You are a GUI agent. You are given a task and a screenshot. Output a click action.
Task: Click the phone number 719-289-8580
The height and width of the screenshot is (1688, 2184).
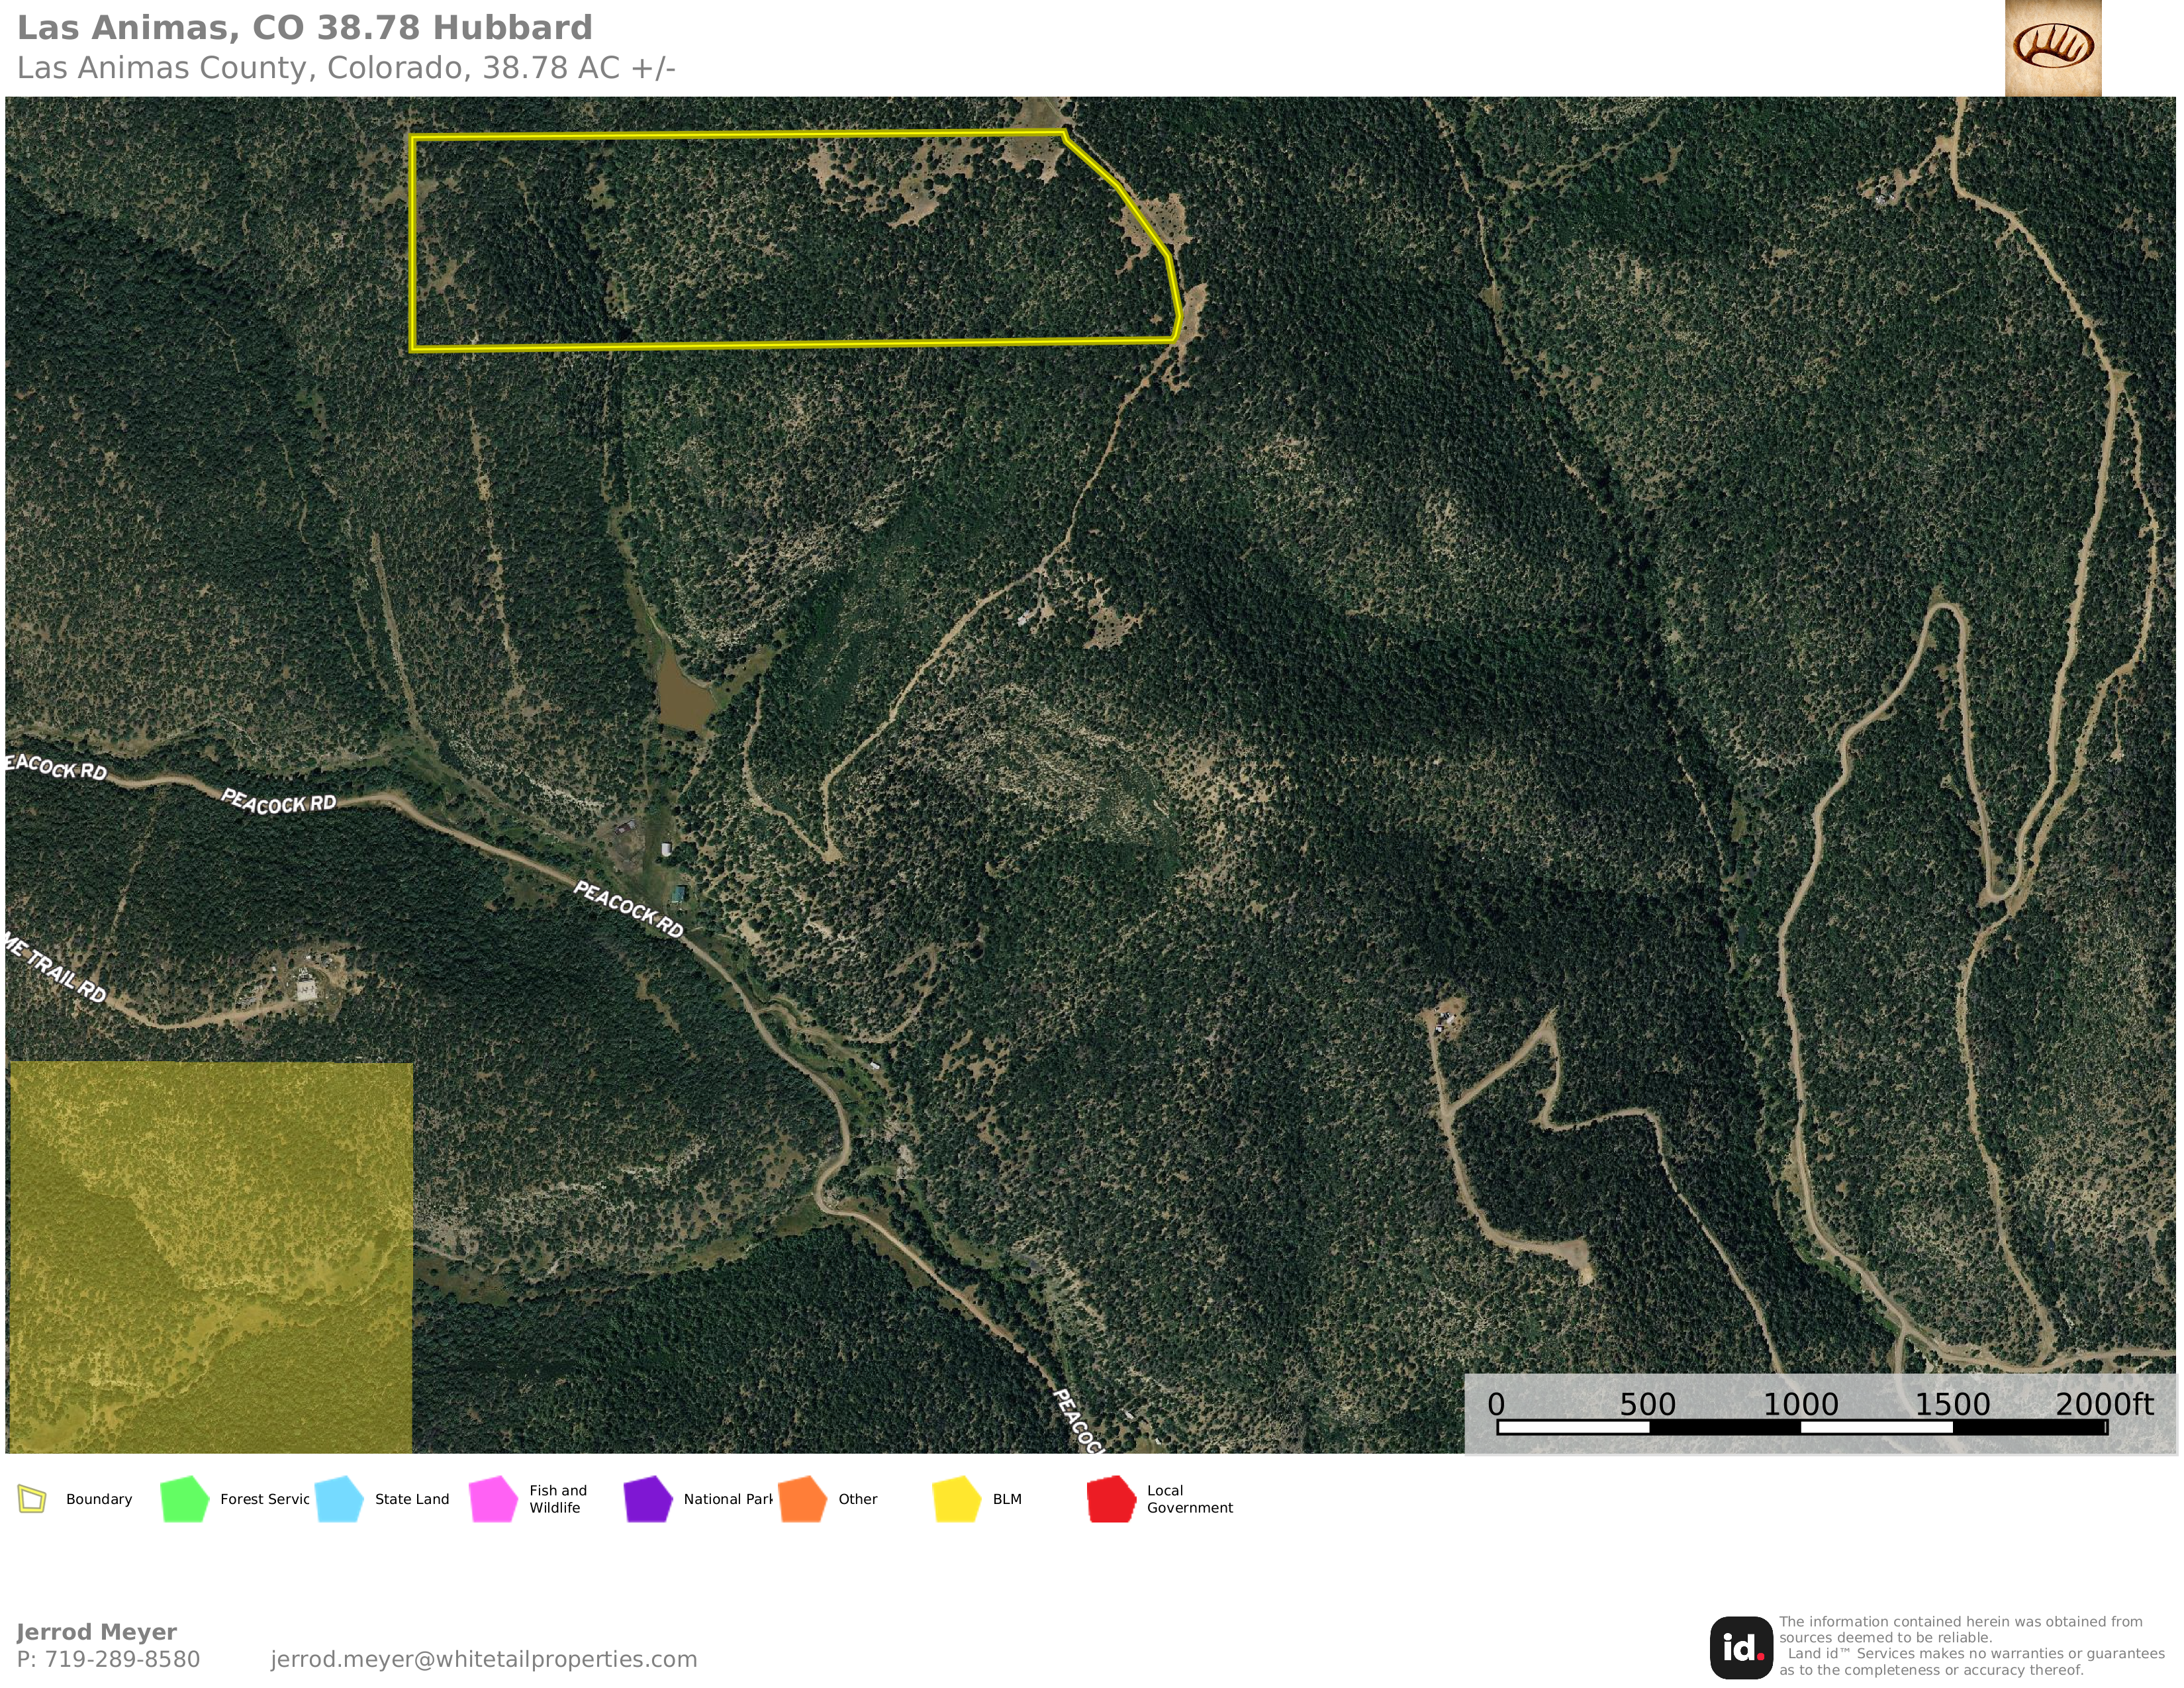click(x=122, y=1659)
